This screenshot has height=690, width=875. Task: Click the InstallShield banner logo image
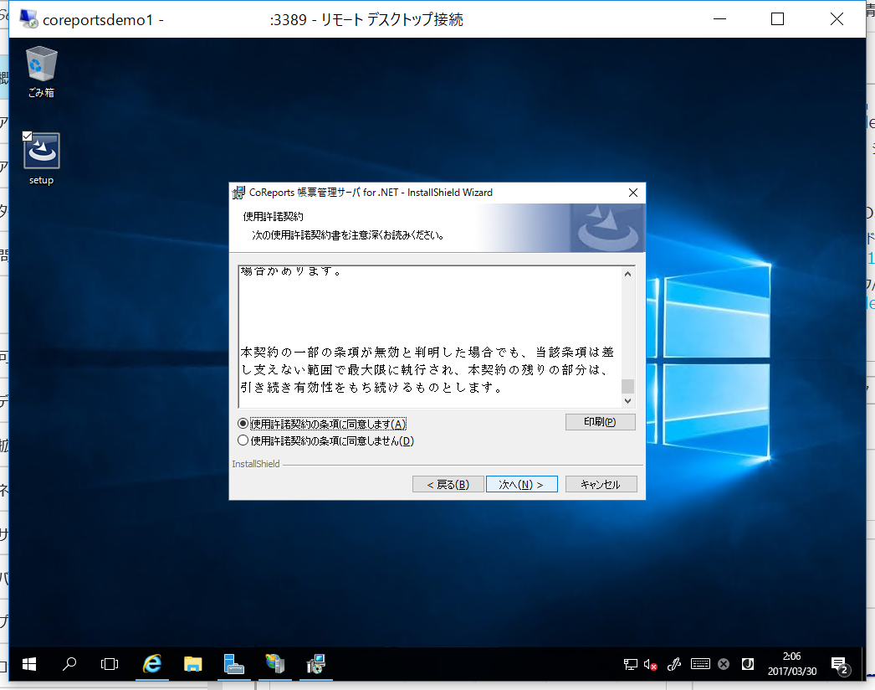(x=607, y=228)
